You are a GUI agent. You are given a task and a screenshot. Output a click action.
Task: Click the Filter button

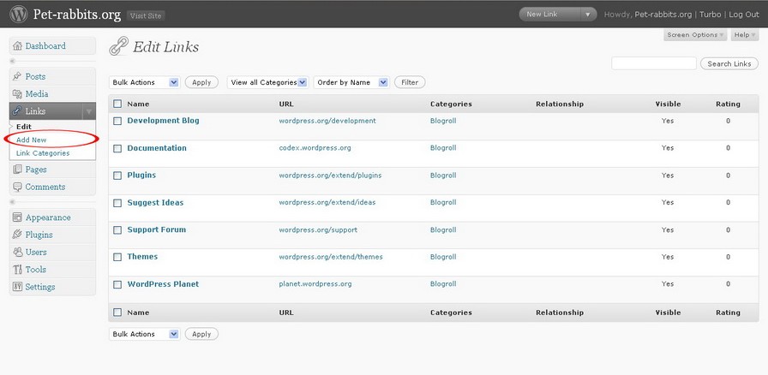(410, 82)
